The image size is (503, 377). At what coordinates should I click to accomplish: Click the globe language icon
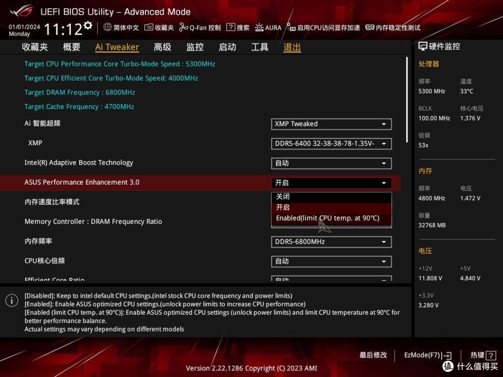108,27
